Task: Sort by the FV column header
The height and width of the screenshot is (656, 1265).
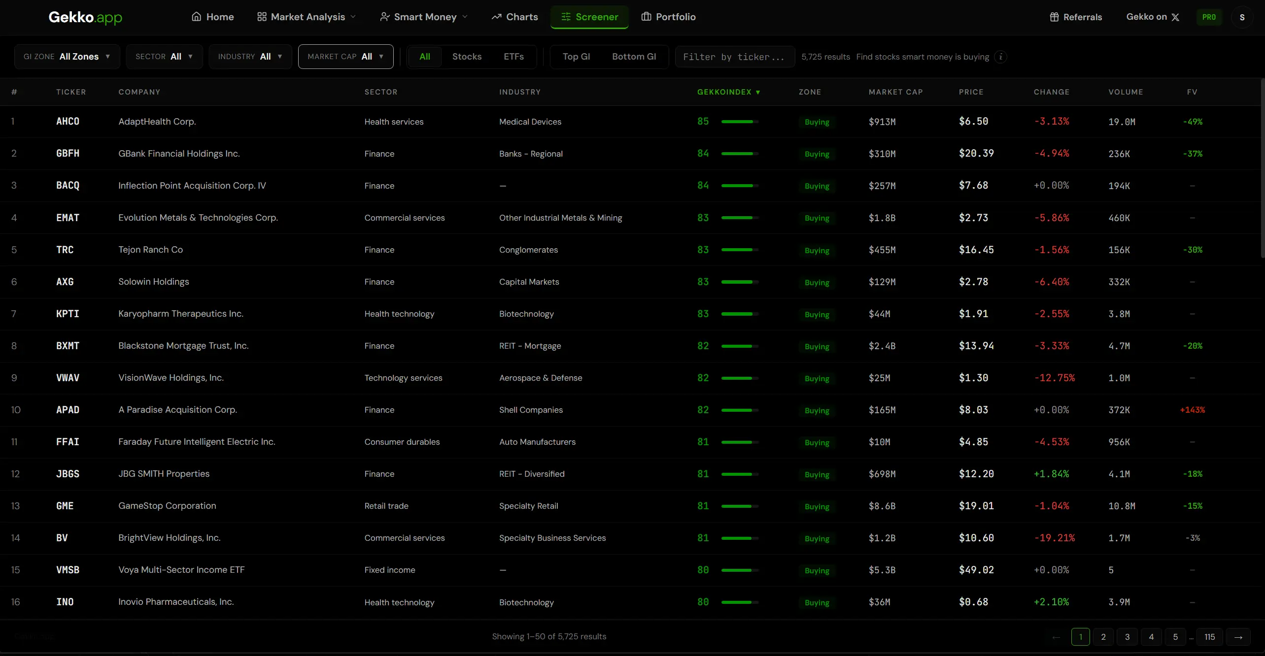Action: tap(1192, 92)
